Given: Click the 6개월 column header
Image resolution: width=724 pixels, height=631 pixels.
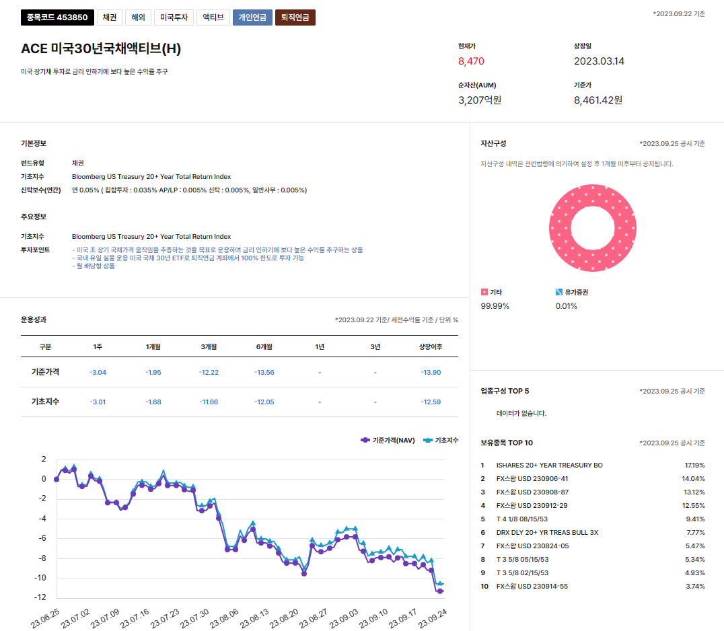Looking at the screenshot, I should 264,346.
